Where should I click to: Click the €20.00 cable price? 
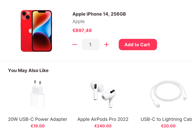(168, 126)
